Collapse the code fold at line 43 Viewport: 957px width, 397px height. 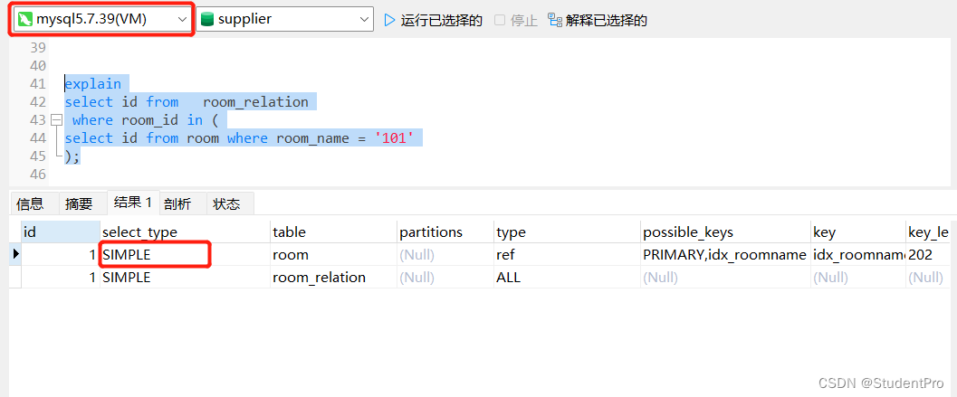pyautogui.click(x=56, y=120)
